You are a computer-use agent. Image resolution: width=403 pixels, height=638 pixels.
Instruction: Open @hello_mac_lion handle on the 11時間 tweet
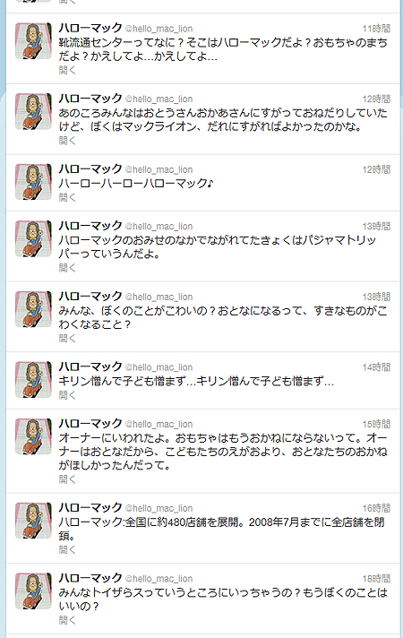click(159, 29)
